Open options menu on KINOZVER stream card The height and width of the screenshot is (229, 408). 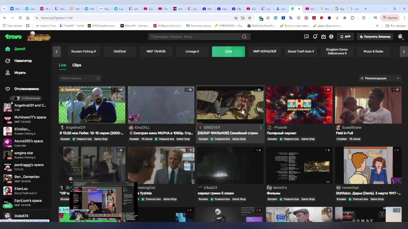pyautogui.click(x=261, y=128)
